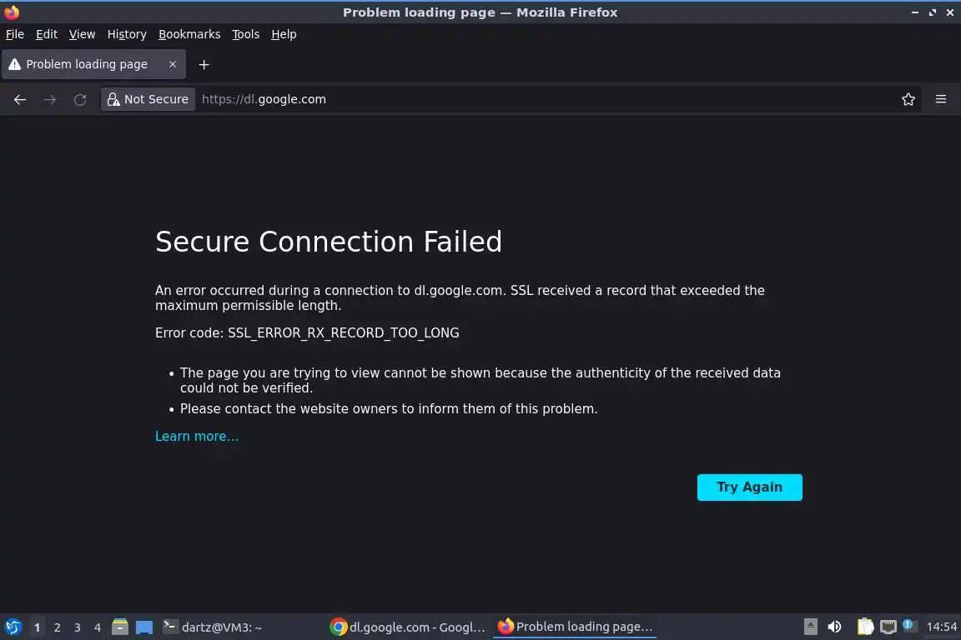961x640 pixels.
Task: Click the network icon in the system tray
Action: (x=888, y=627)
